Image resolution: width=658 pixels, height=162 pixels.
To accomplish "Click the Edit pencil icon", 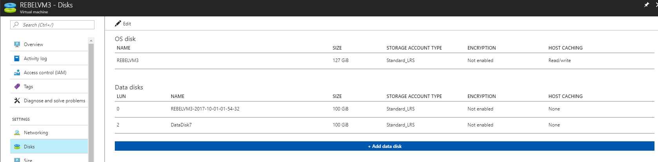I will (118, 23).
